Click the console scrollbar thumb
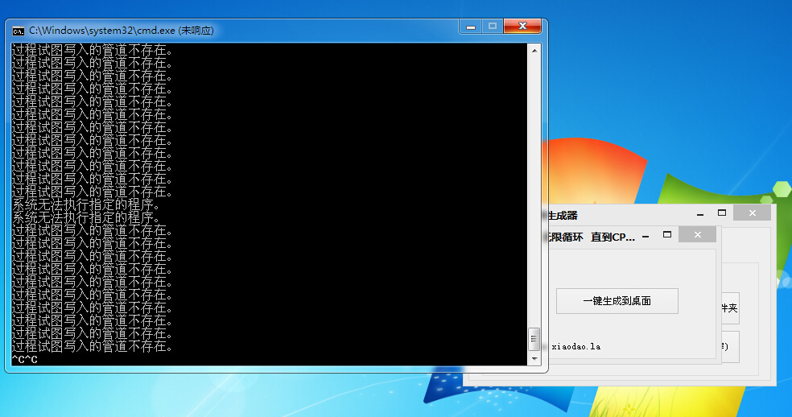Image resolution: width=792 pixels, height=417 pixels. [x=534, y=338]
